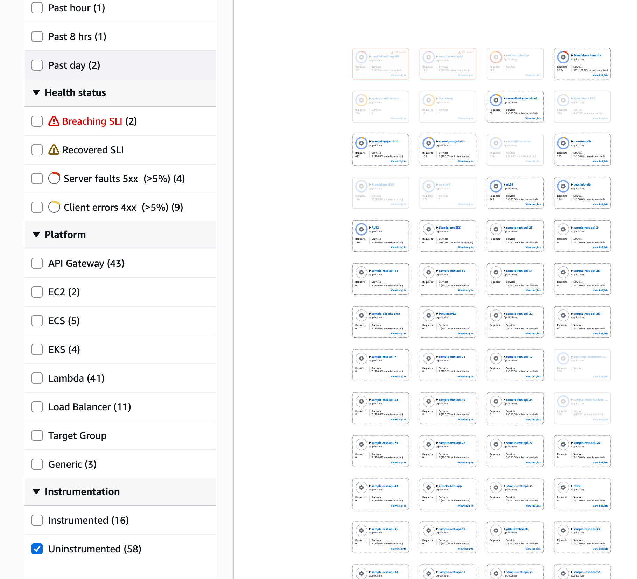Select the githubwebhook application card
Image resolution: width=637 pixels, height=579 pixels.
(x=515, y=537)
